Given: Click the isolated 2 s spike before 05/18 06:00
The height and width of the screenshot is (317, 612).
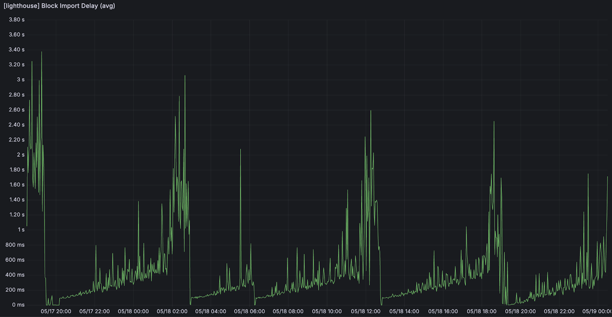Looking at the screenshot, I should 241,150.
